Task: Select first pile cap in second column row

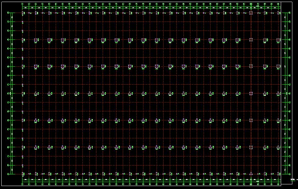Action: (x=36, y=40)
